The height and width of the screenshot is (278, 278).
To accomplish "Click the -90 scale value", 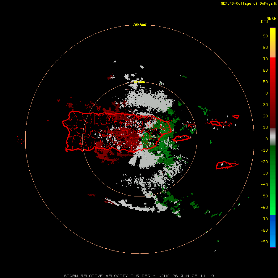I will (264, 242).
